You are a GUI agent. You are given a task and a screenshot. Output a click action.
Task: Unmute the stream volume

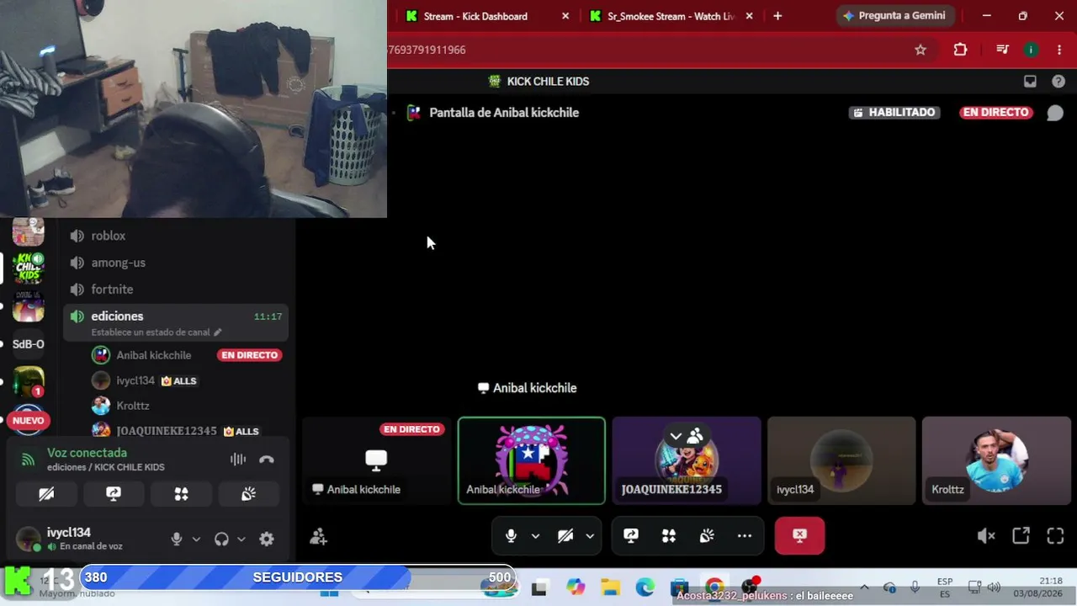point(986,536)
